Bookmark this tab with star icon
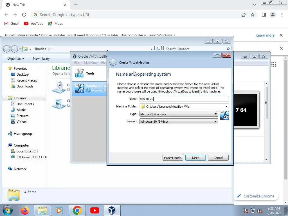The image size is (288, 216). (x=253, y=15)
